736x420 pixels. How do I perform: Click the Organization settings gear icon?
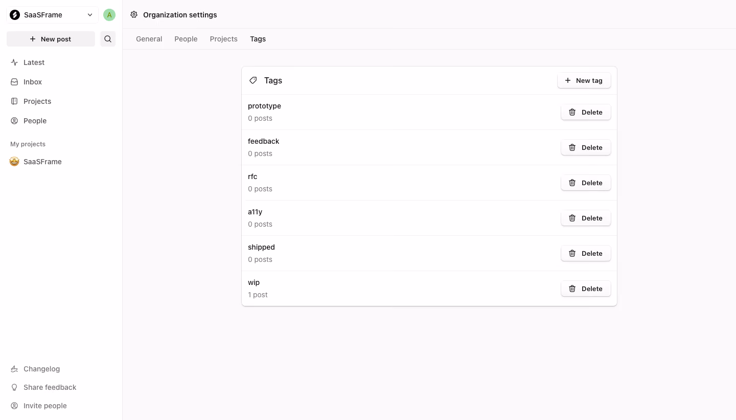(134, 15)
